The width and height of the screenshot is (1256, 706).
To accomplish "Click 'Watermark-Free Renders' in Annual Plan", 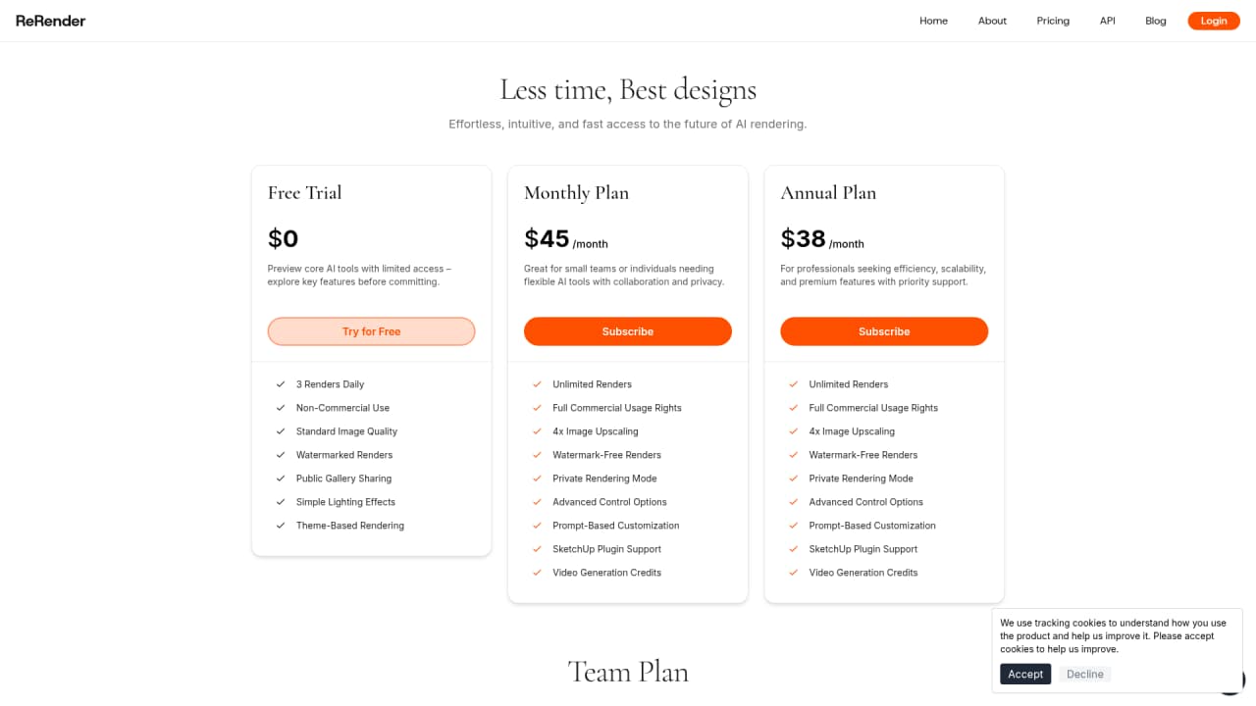I will click(x=863, y=455).
